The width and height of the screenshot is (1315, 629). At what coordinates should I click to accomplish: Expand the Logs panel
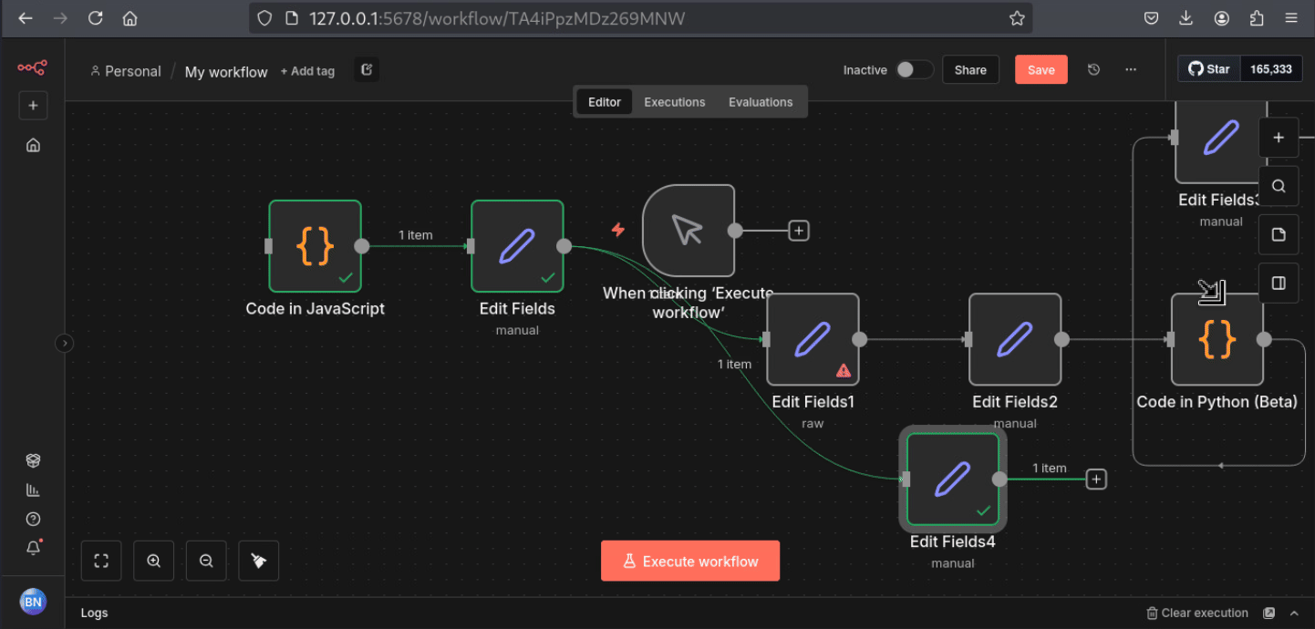coord(1294,613)
